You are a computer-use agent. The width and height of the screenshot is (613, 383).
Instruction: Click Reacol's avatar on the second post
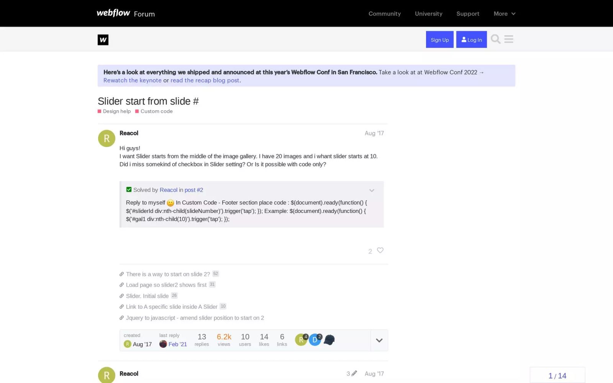click(x=107, y=375)
